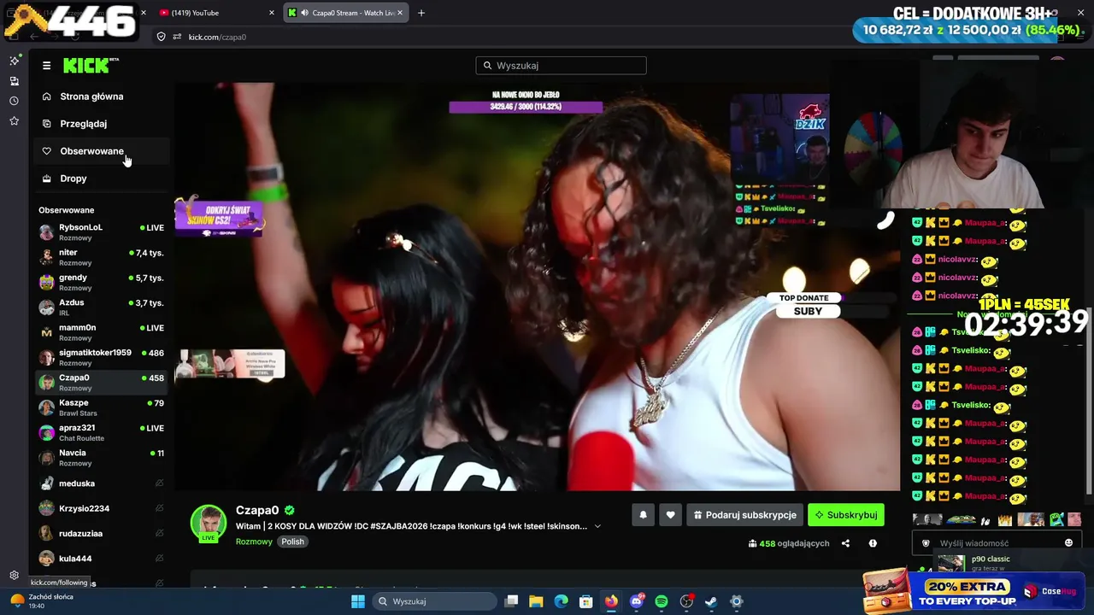Open Firefox sidebar settings gear
The height and width of the screenshot is (615, 1094).
[x=14, y=576]
